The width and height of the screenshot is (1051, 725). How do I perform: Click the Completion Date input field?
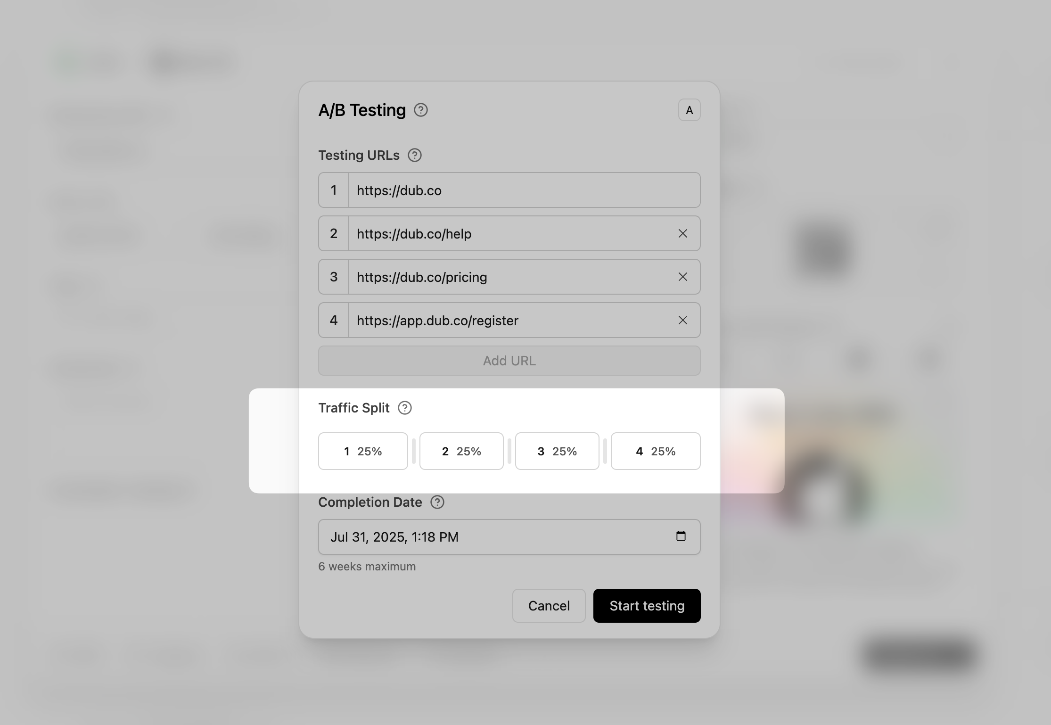pos(495,537)
